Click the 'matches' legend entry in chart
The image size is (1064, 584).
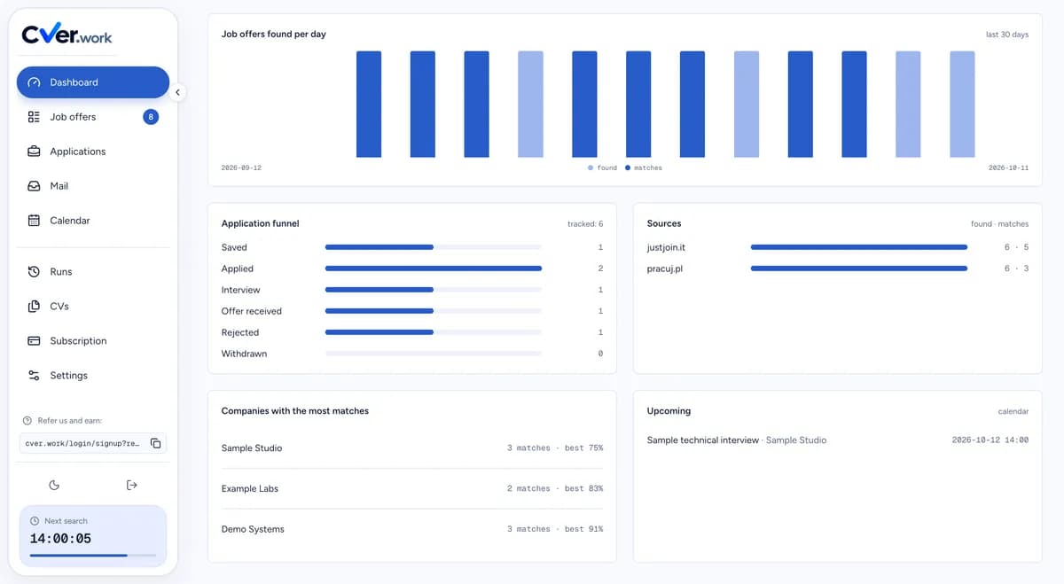tap(644, 167)
